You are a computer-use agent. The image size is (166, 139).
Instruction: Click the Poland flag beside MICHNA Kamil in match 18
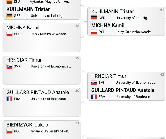[9, 34]
